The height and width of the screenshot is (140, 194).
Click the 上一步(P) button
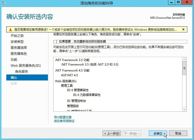click(112, 134)
